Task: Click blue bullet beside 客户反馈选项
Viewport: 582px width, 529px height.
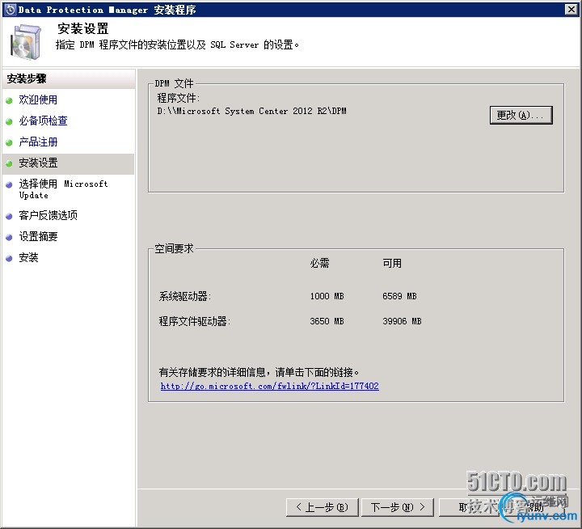Action: [9, 216]
